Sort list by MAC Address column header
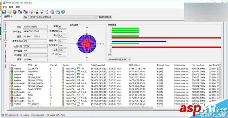The image size is (228, 118). click(x=135, y=65)
